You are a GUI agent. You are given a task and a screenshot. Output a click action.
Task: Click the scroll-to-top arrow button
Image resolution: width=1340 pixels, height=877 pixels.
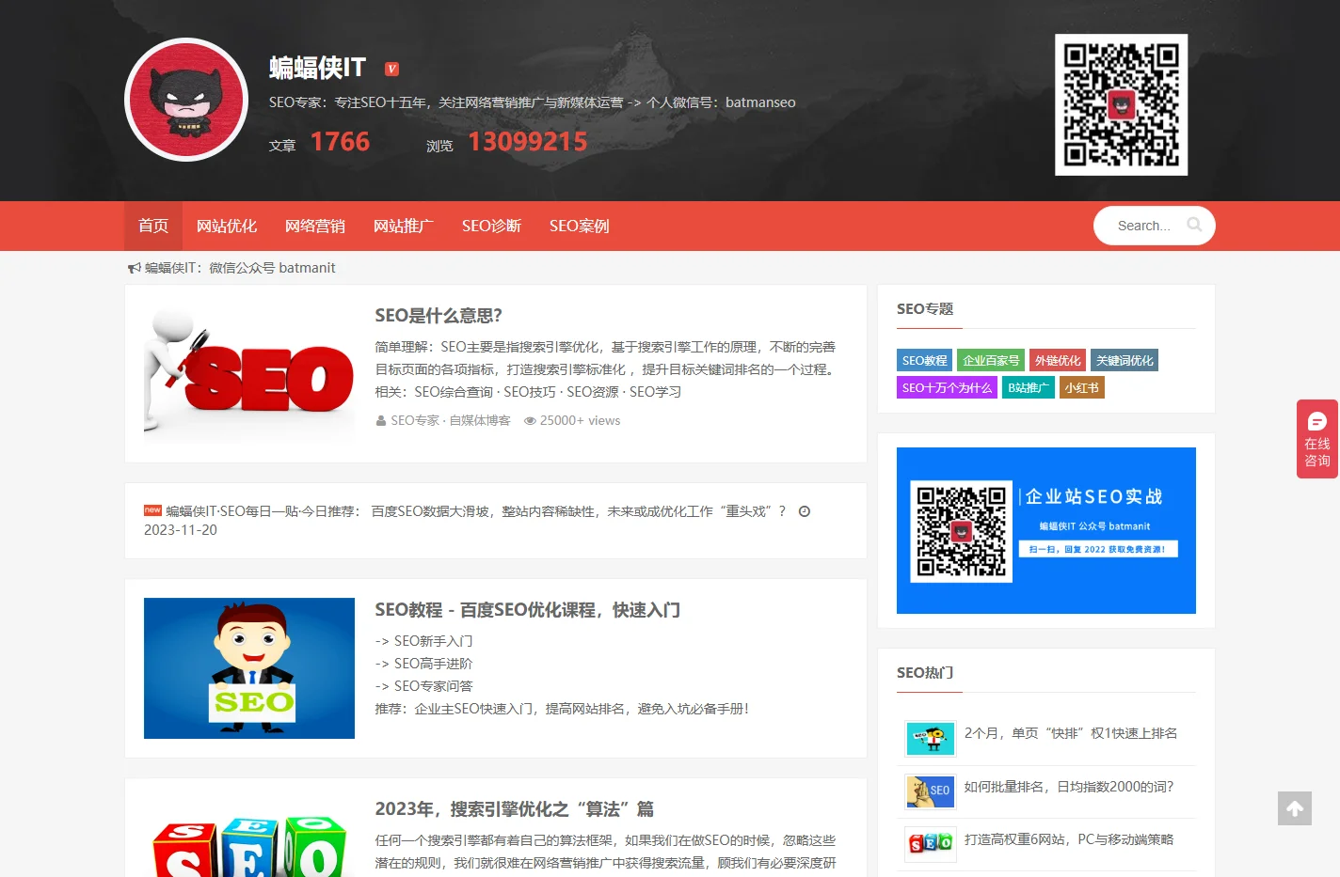[1295, 808]
